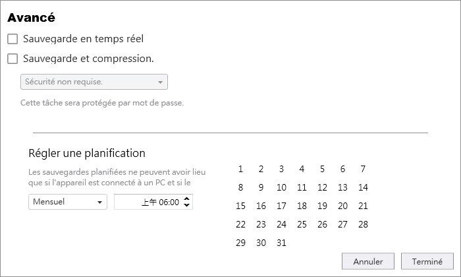Viewport: 461px width, 277px height.
Task: Select day 28 for monthly backup
Action: (363, 225)
